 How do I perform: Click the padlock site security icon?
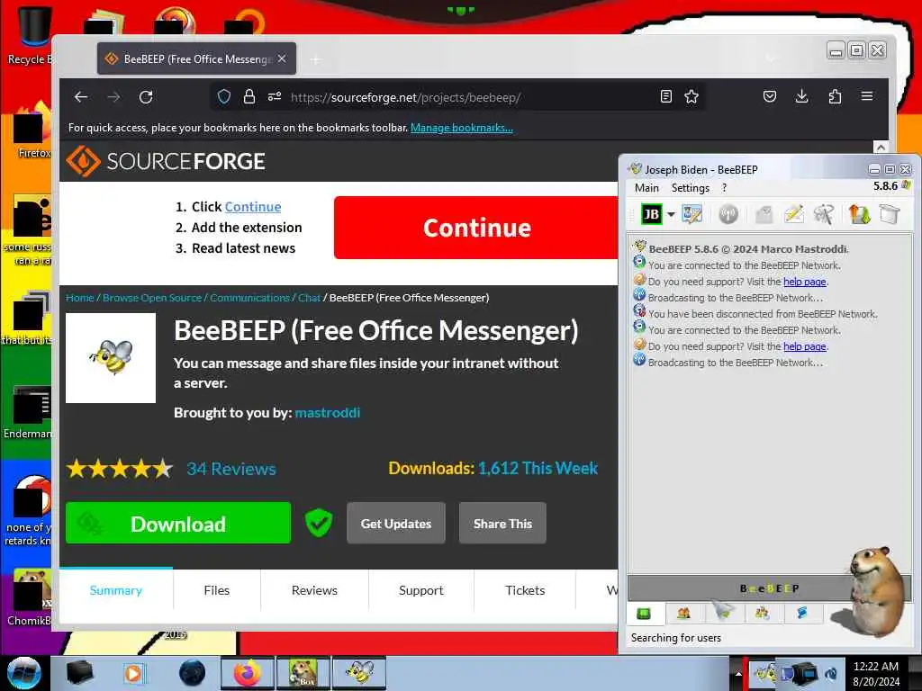tap(249, 97)
